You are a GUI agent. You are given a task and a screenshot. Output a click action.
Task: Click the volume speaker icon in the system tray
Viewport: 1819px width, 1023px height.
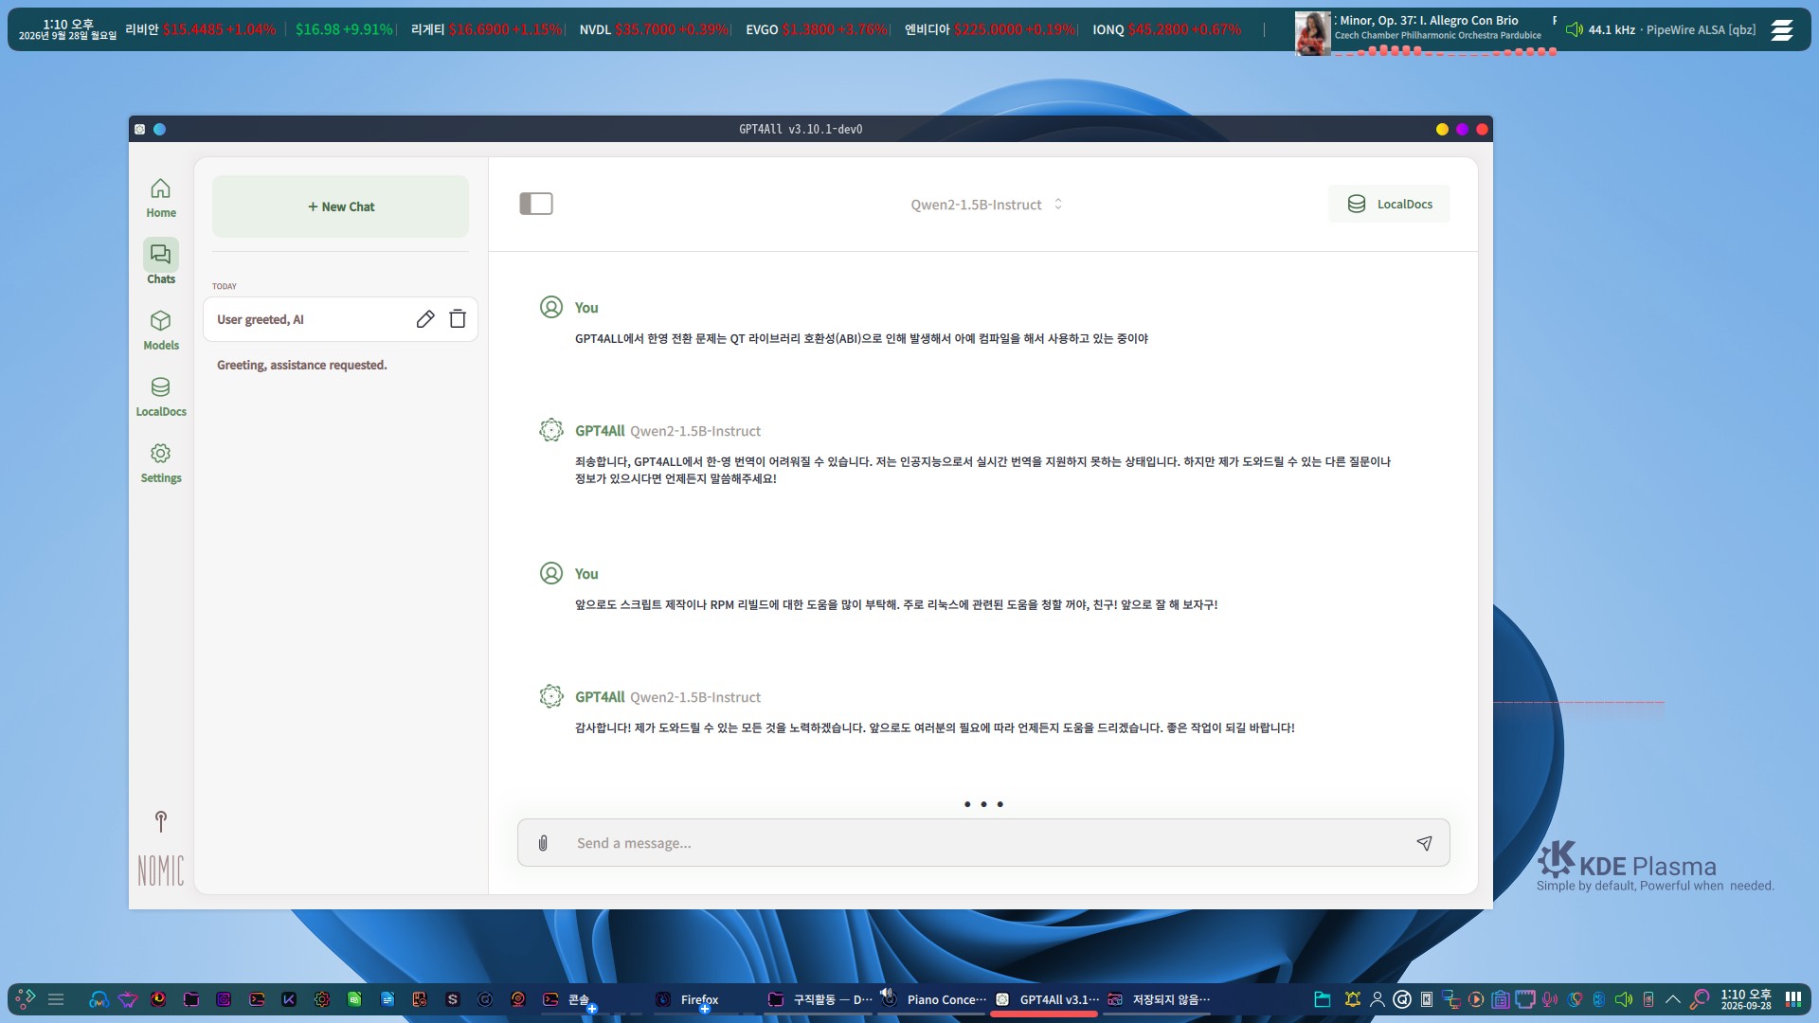[x=1623, y=999]
